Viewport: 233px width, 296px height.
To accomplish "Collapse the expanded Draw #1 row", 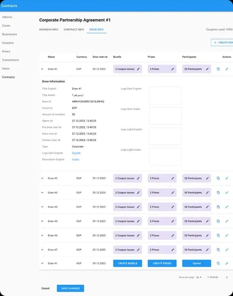I will (42, 69).
